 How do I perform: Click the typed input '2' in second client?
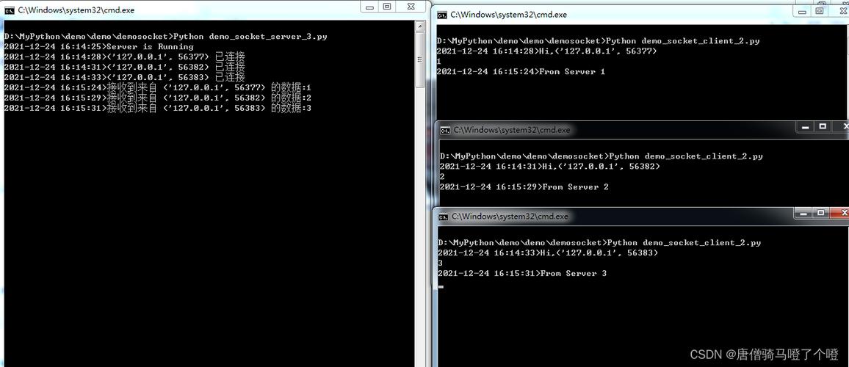(442, 177)
